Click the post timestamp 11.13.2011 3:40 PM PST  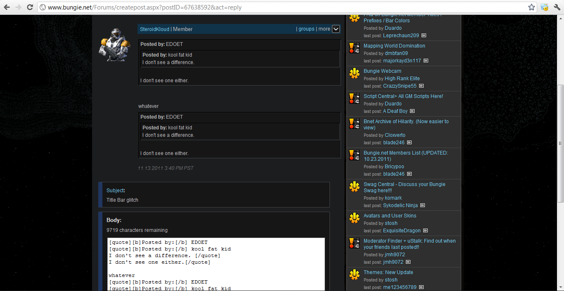166,168
